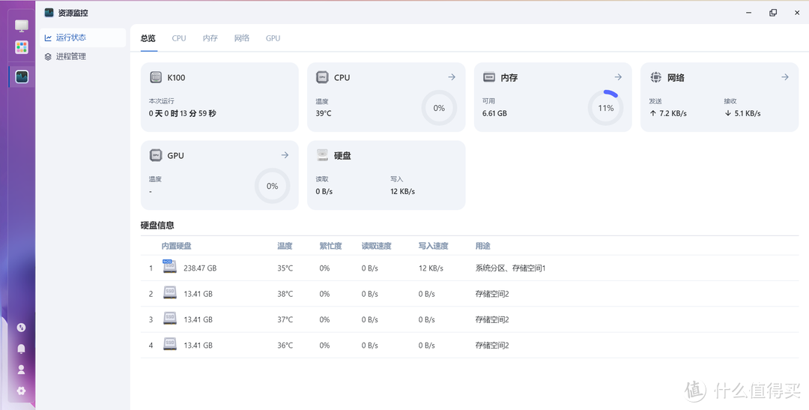The width and height of the screenshot is (809, 410).
Task: Open the settings gear icon
Action: (x=21, y=391)
